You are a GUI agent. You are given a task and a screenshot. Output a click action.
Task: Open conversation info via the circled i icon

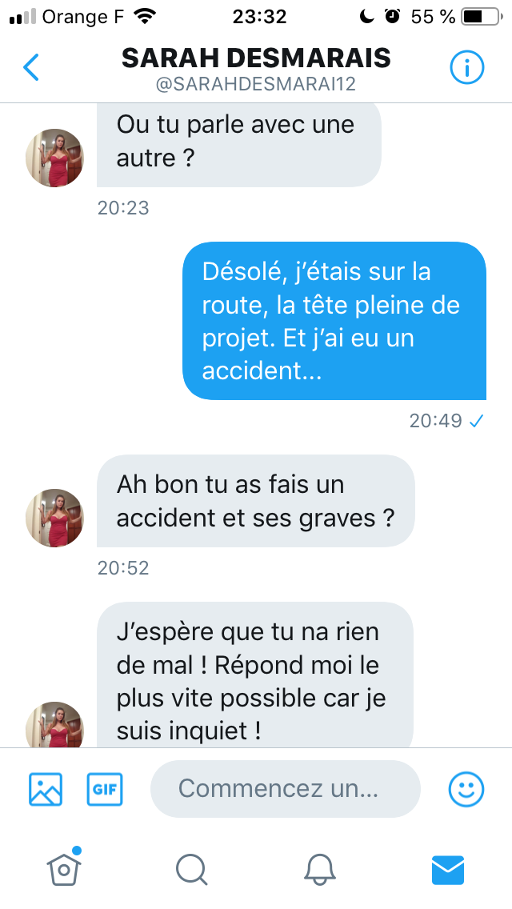coord(466,68)
